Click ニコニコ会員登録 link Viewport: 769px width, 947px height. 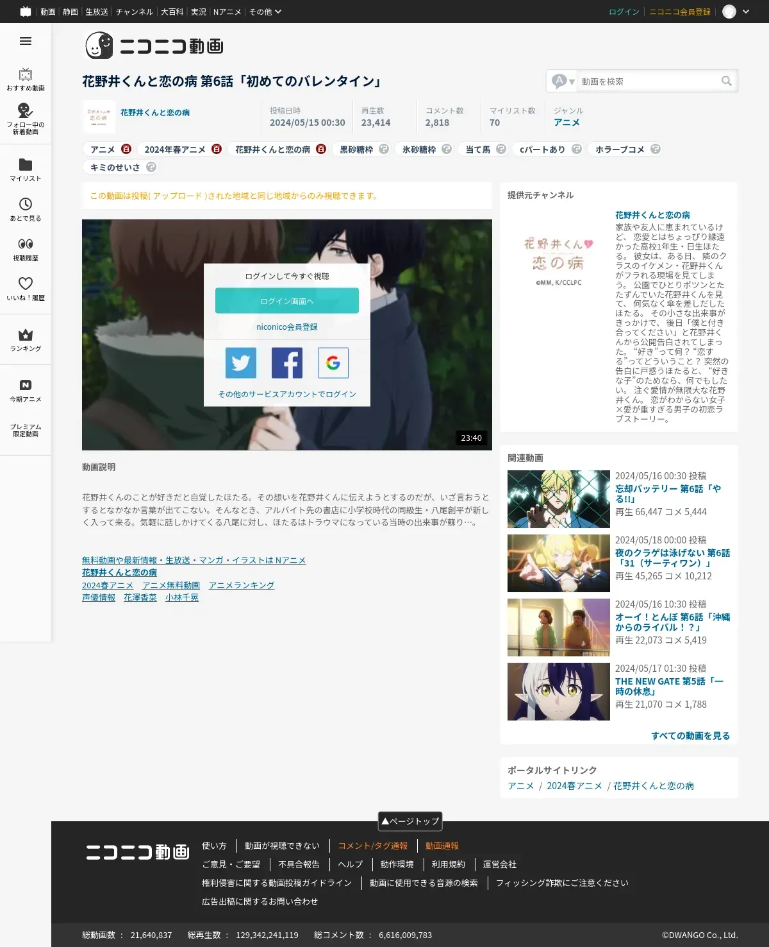pyautogui.click(x=680, y=12)
